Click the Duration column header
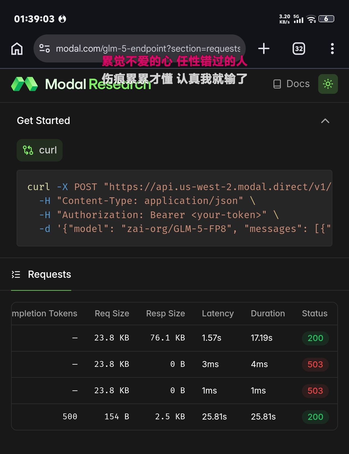Screen dimensions: 349x454 coord(268,314)
